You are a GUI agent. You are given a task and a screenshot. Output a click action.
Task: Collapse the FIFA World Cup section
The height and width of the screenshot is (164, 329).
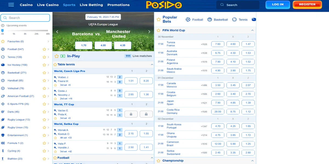coord(253,30)
